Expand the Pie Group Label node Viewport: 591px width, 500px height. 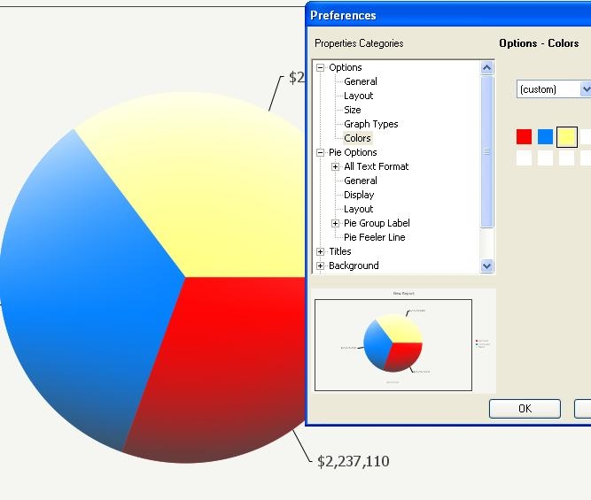coord(335,223)
